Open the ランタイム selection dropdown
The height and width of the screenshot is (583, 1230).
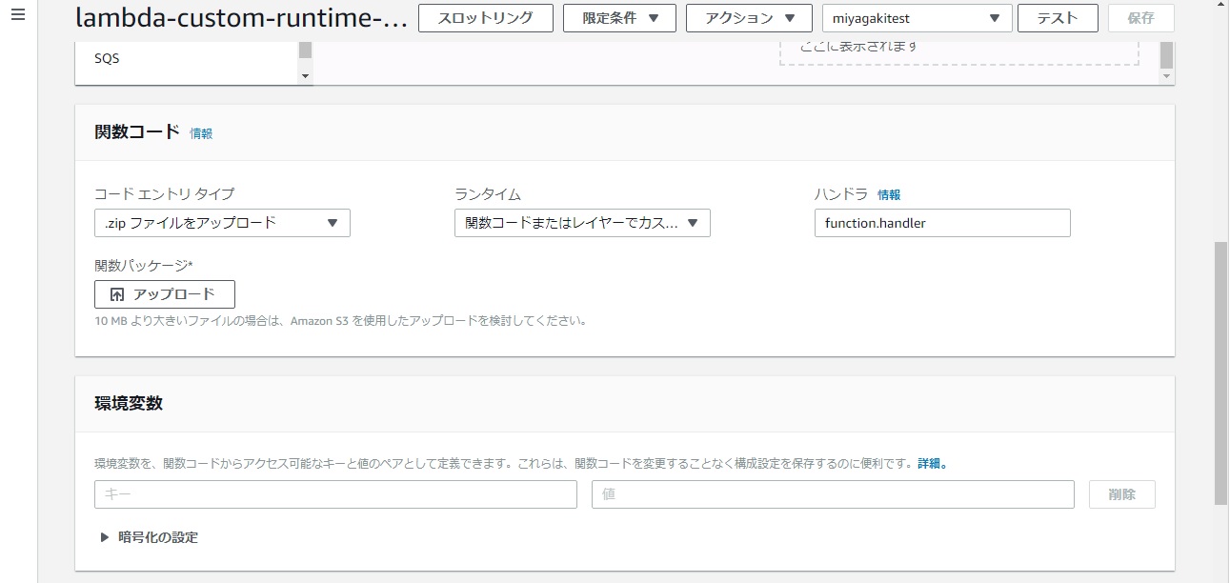point(582,223)
